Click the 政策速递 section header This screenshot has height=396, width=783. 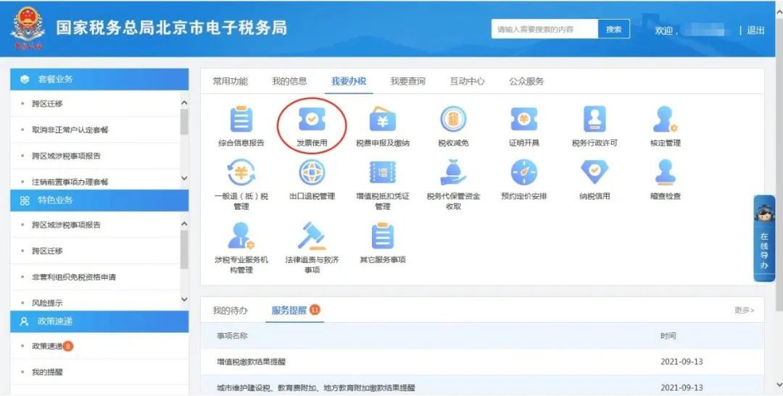click(x=99, y=321)
